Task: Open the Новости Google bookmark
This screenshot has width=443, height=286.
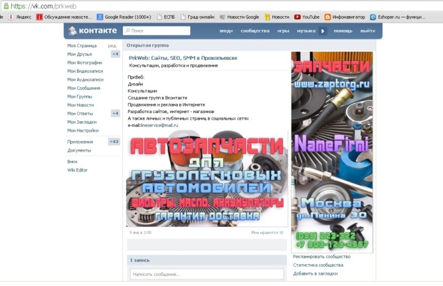Action: [x=240, y=17]
